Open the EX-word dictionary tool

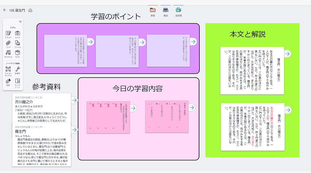(8, 54)
